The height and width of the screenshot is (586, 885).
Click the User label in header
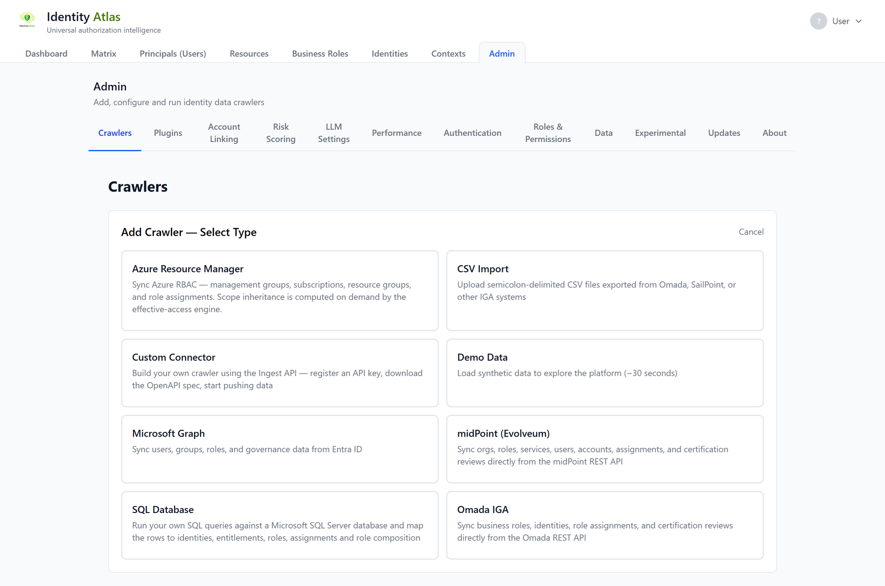pos(841,21)
